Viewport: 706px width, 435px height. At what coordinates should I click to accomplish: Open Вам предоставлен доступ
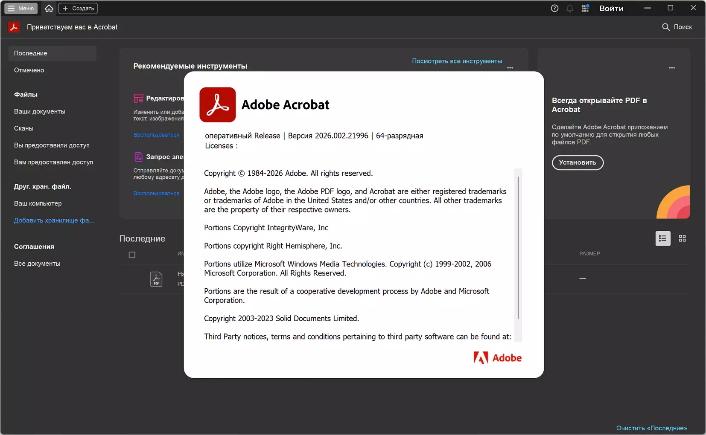pos(53,162)
